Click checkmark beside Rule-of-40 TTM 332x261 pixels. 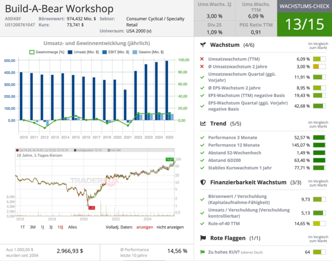point(202,224)
